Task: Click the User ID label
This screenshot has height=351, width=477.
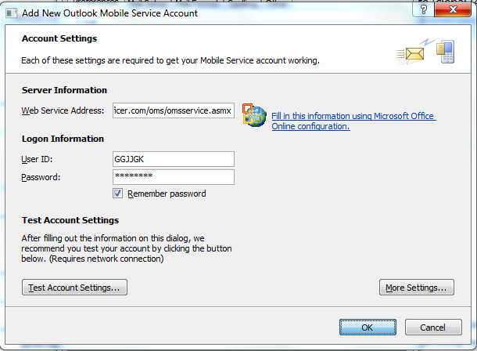Action: coord(37,159)
